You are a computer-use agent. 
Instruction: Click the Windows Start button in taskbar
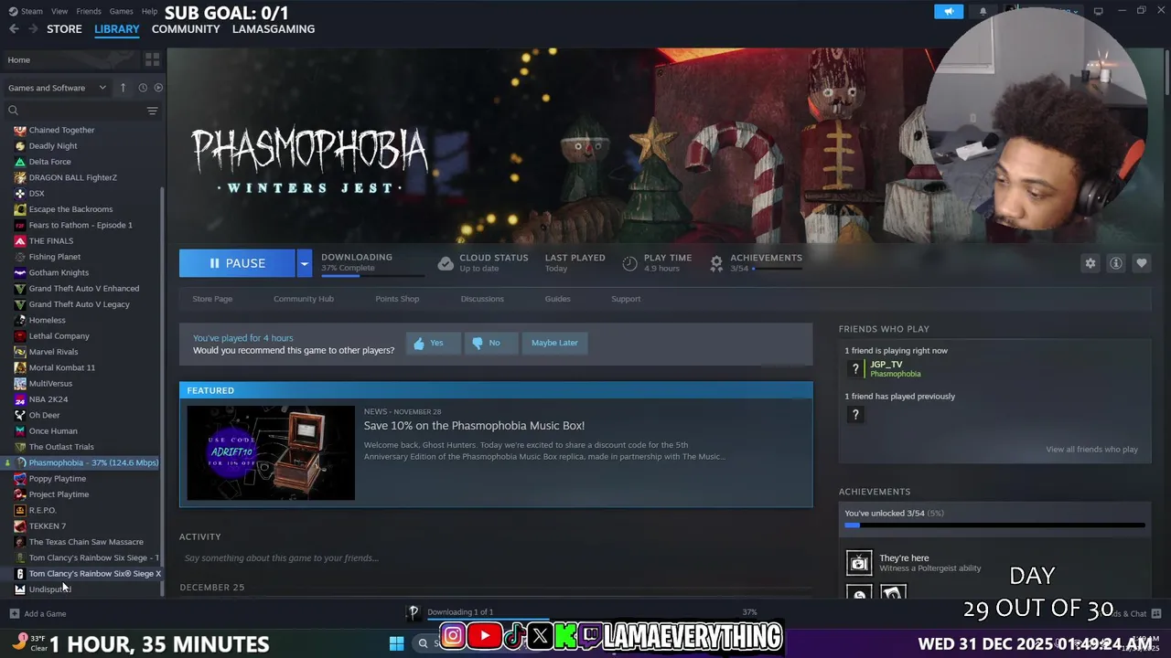(x=396, y=643)
